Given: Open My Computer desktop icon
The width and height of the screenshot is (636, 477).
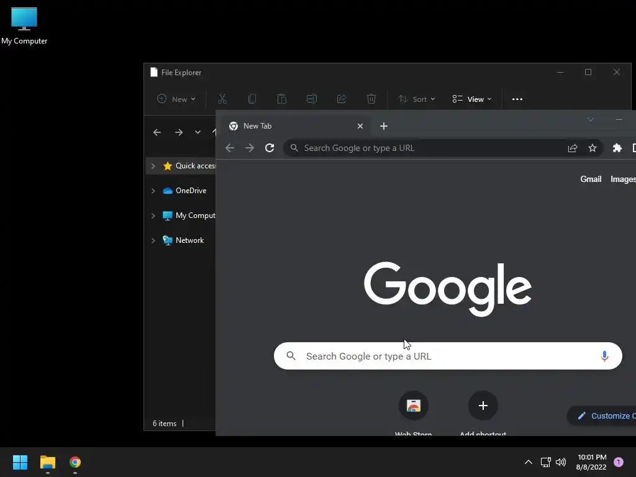Looking at the screenshot, I should 24,26.
